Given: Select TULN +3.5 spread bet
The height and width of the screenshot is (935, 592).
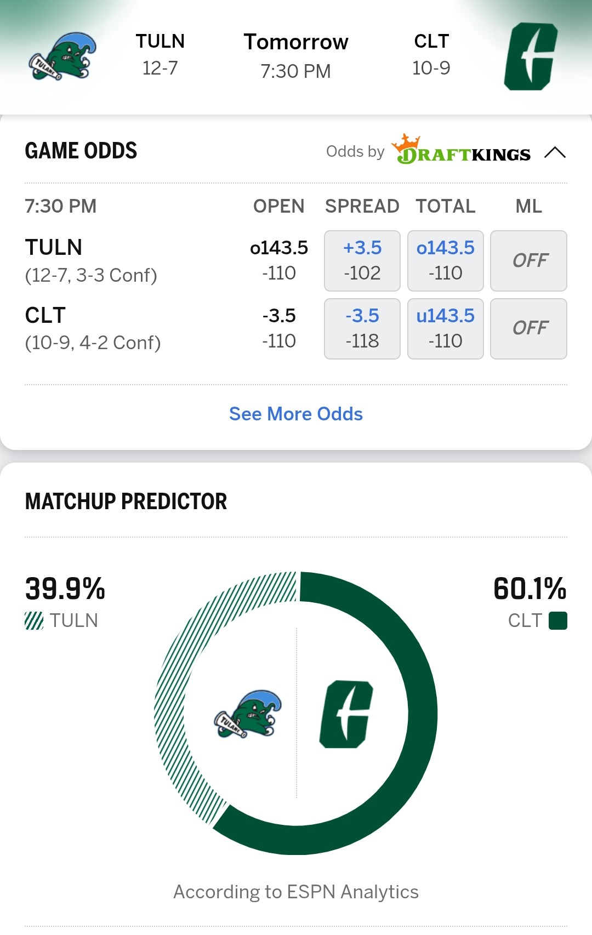Looking at the screenshot, I should [x=362, y=260].
